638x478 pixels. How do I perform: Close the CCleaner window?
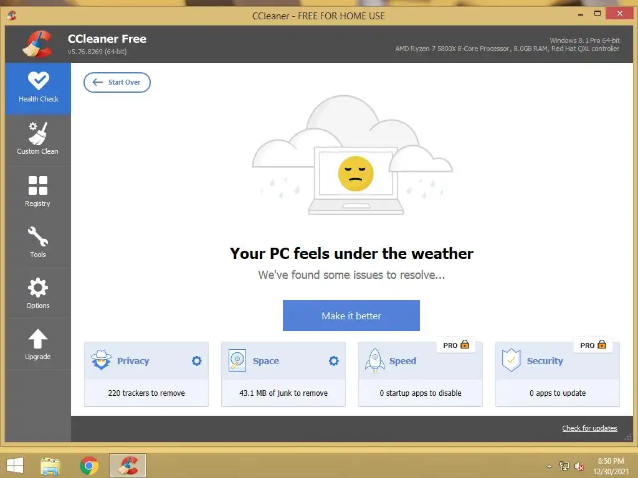point(619,14)
